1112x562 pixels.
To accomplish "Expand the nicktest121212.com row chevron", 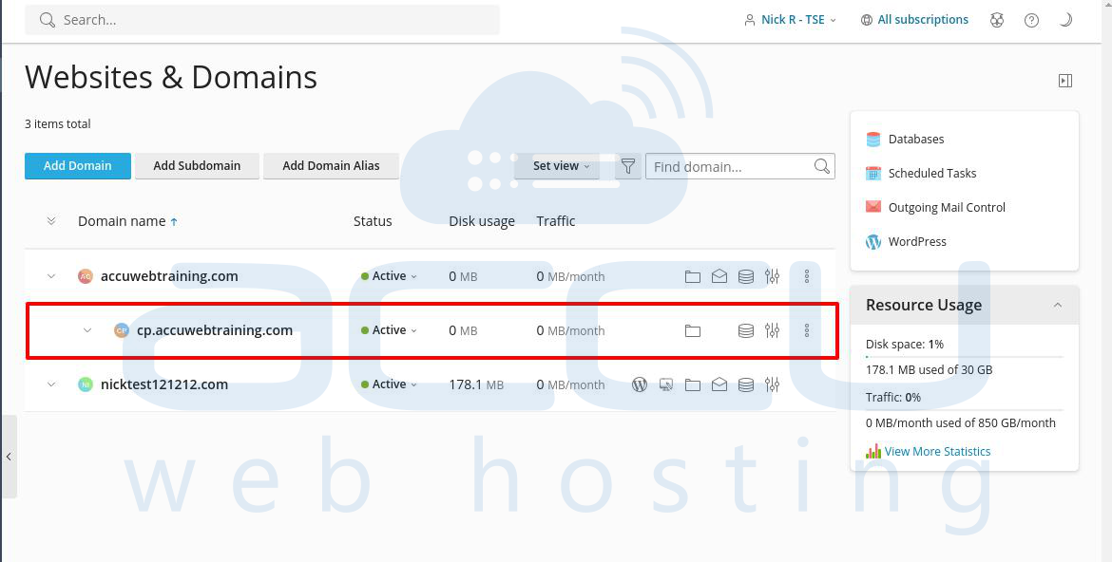I will [51, 384].
